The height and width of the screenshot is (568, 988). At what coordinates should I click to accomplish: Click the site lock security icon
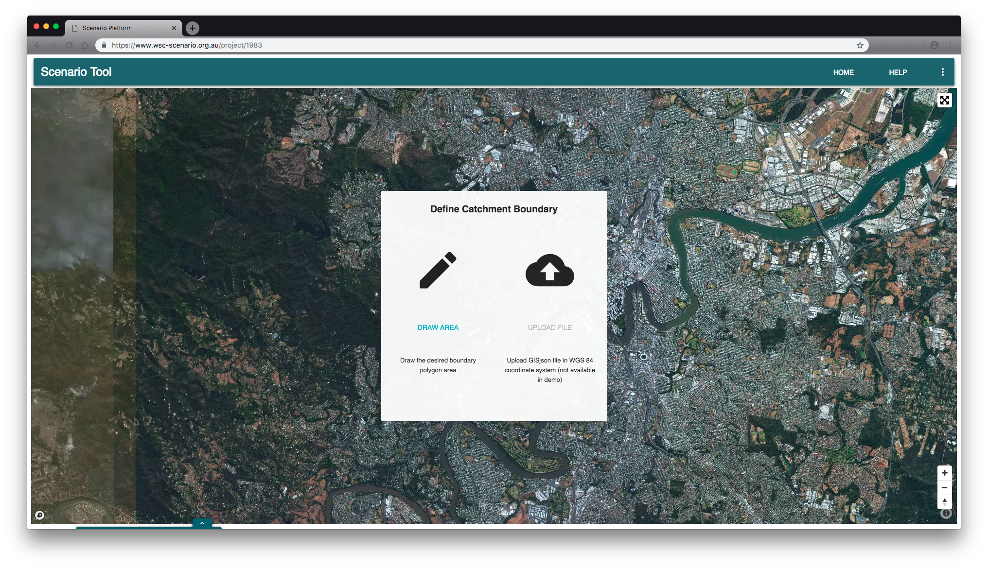(104, 45)
